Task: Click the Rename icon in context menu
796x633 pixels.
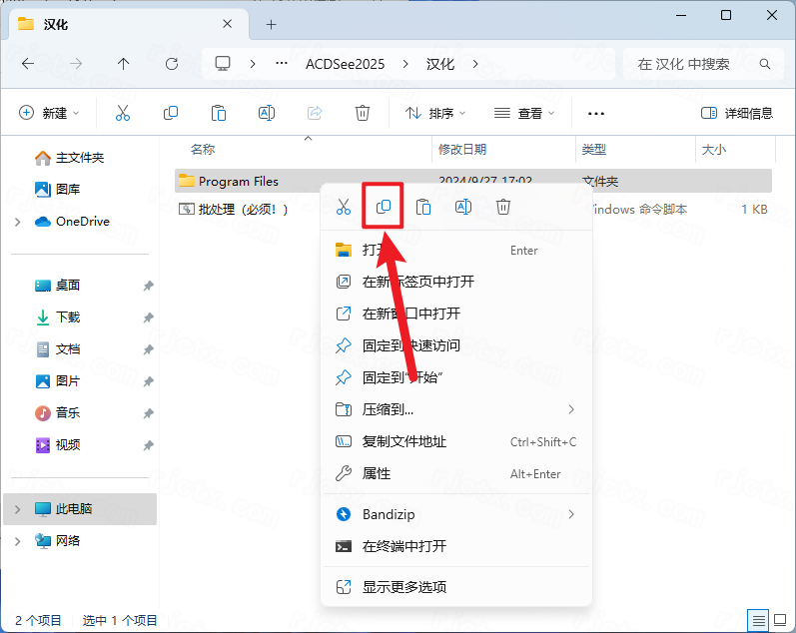Action: point(463,207)
